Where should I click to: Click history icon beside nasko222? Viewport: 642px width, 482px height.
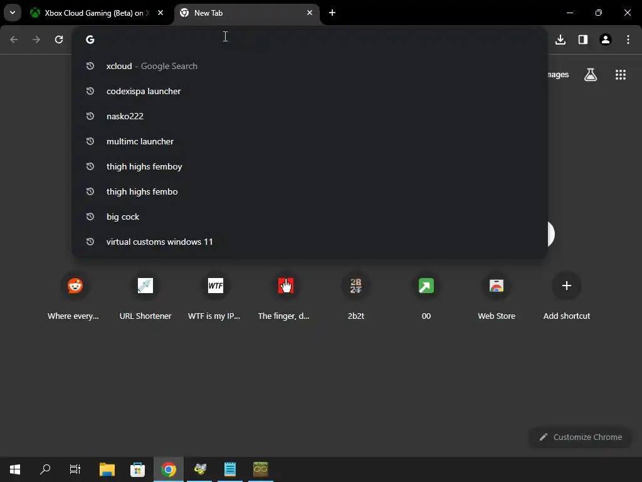tap(90, 116)
